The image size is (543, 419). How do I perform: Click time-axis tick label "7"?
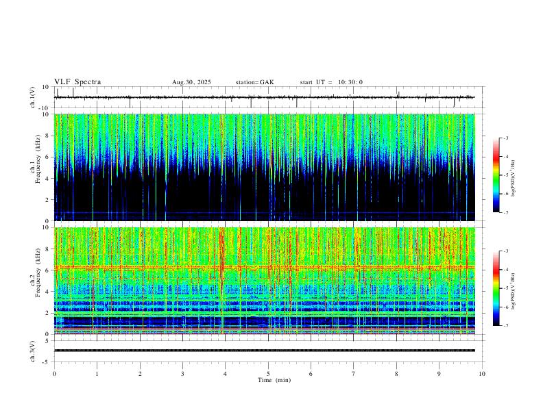[x=354, y=374]
